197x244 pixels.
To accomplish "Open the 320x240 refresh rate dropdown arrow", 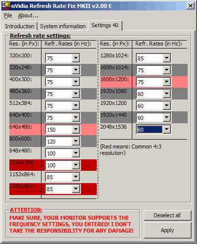I will (76, 70).
